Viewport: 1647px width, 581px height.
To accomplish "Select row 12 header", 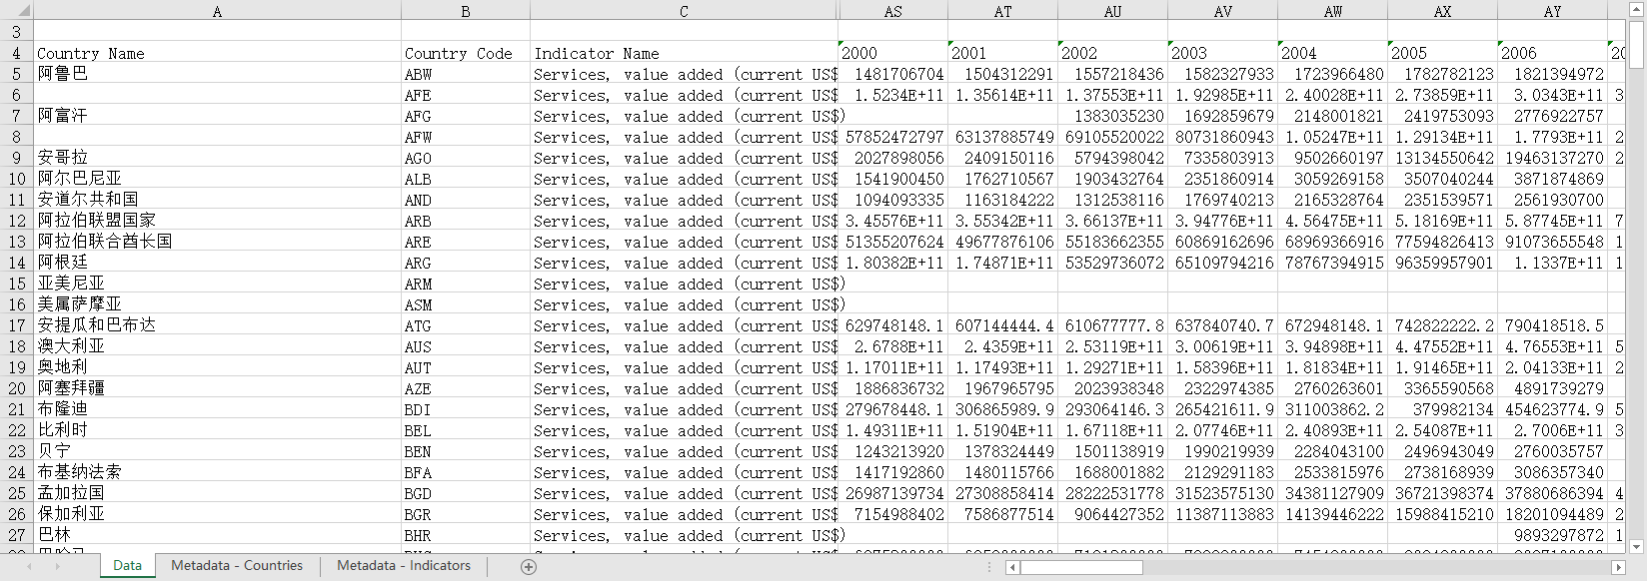I will coord(17,221).
